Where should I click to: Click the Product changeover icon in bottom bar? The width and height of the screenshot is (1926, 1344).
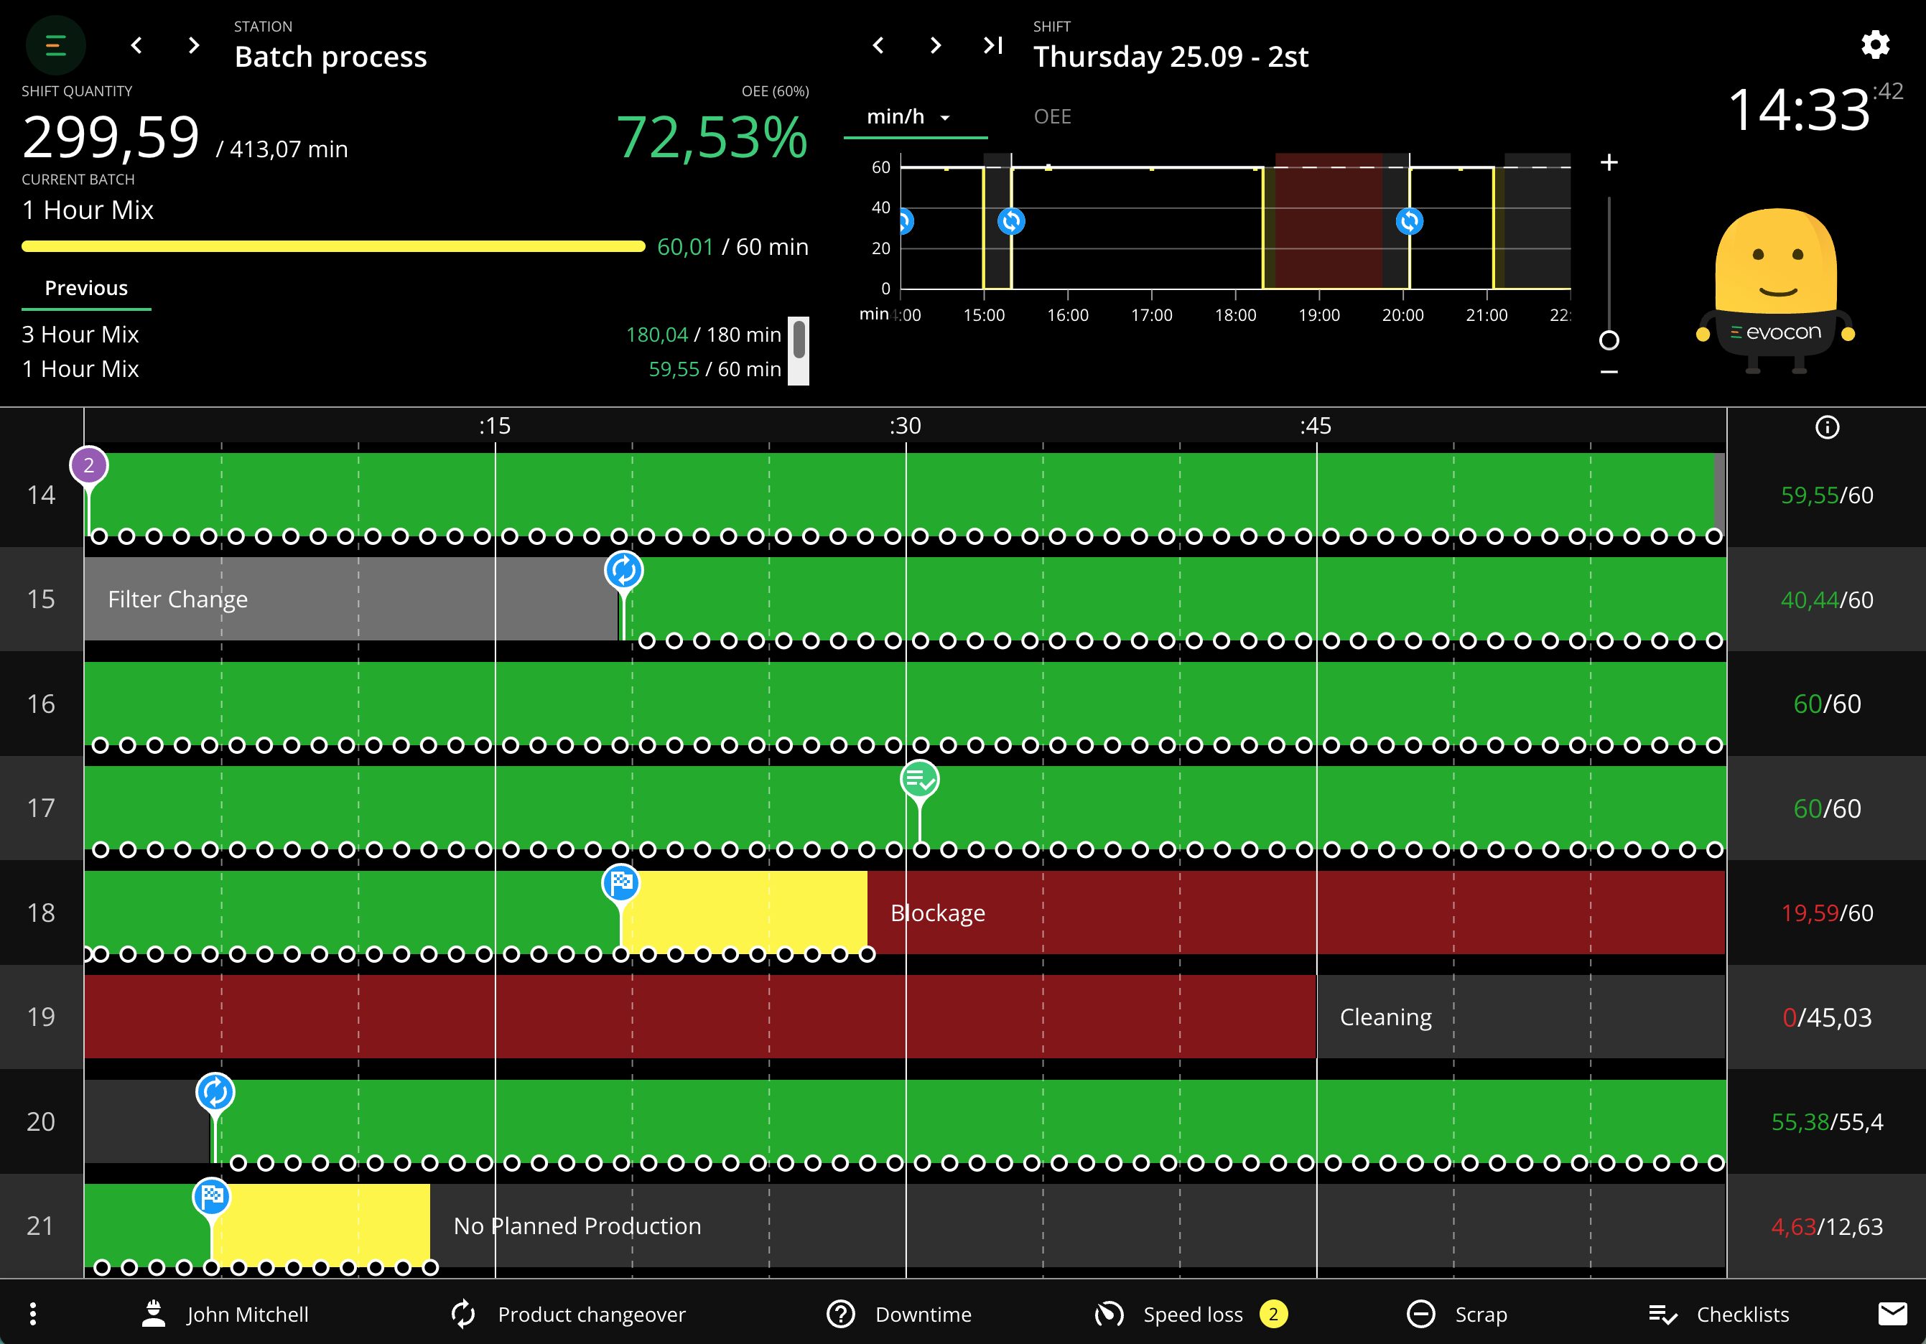point(463,1314)
